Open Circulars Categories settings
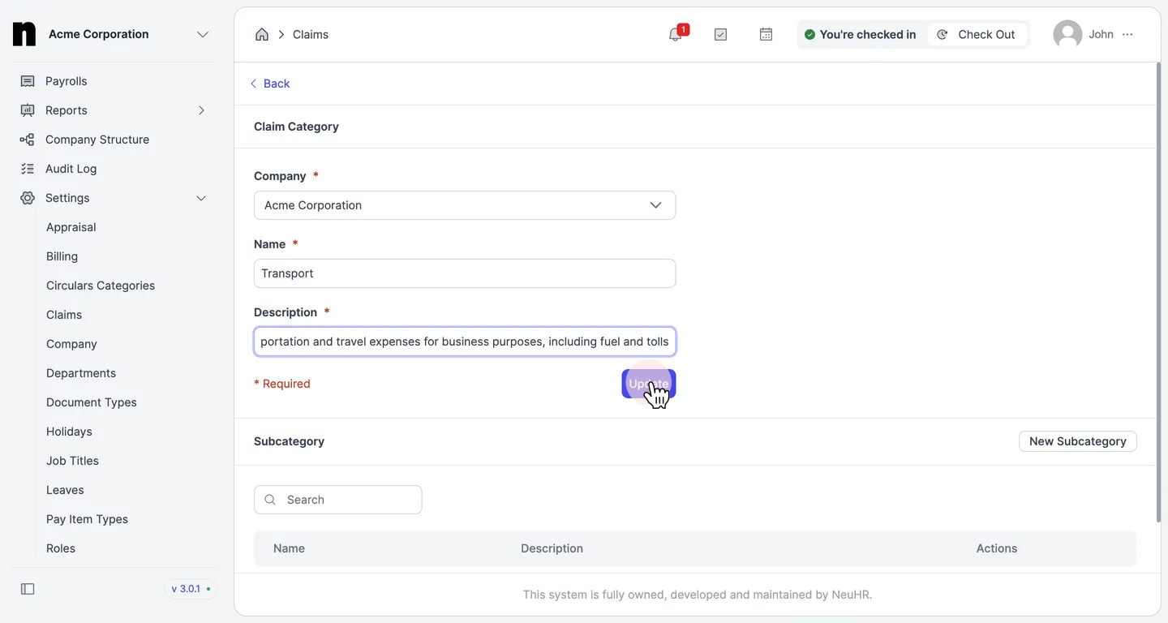This screenshot has width=1168, height=623. coord(101,286)
